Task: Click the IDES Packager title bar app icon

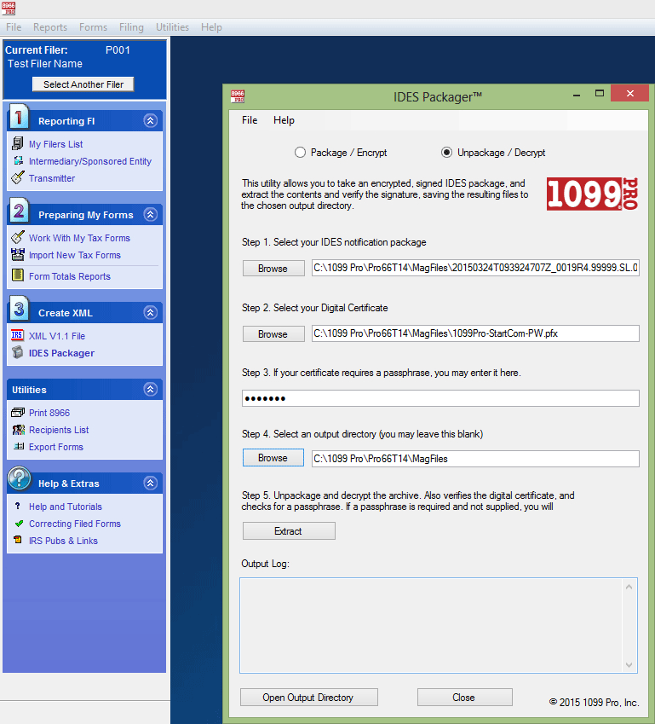Action: (238, 96)
